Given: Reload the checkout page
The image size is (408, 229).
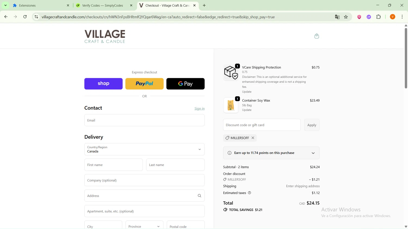Looking at the screenshot, I should coord(25,17).
